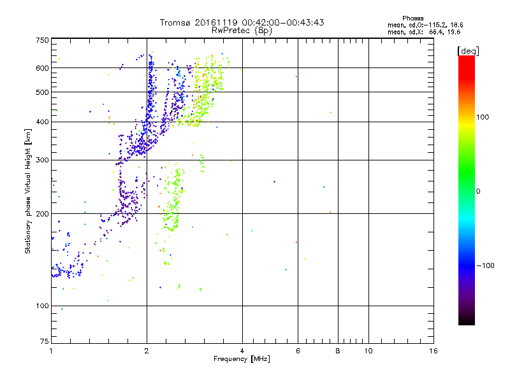Click the '4' MHz x-axis tick label
This screenshot has width=510, height=382.
[242, 351]
